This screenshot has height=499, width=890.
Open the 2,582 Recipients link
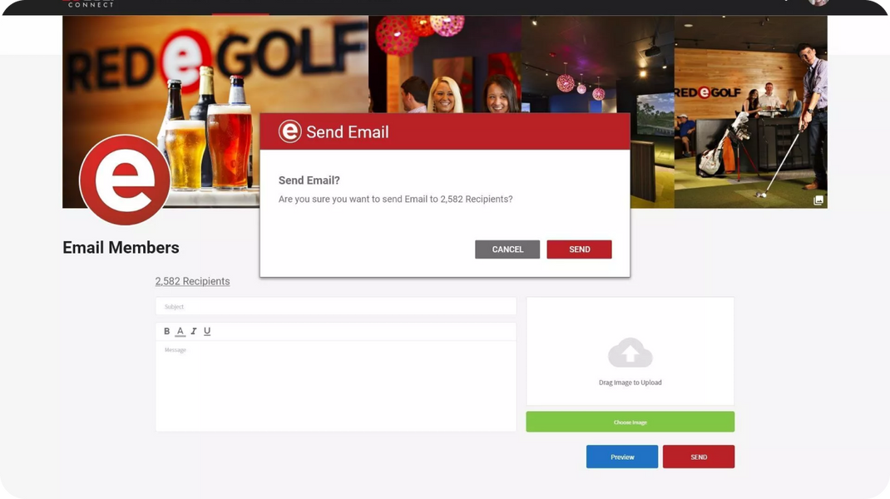(x=192, y=281)
